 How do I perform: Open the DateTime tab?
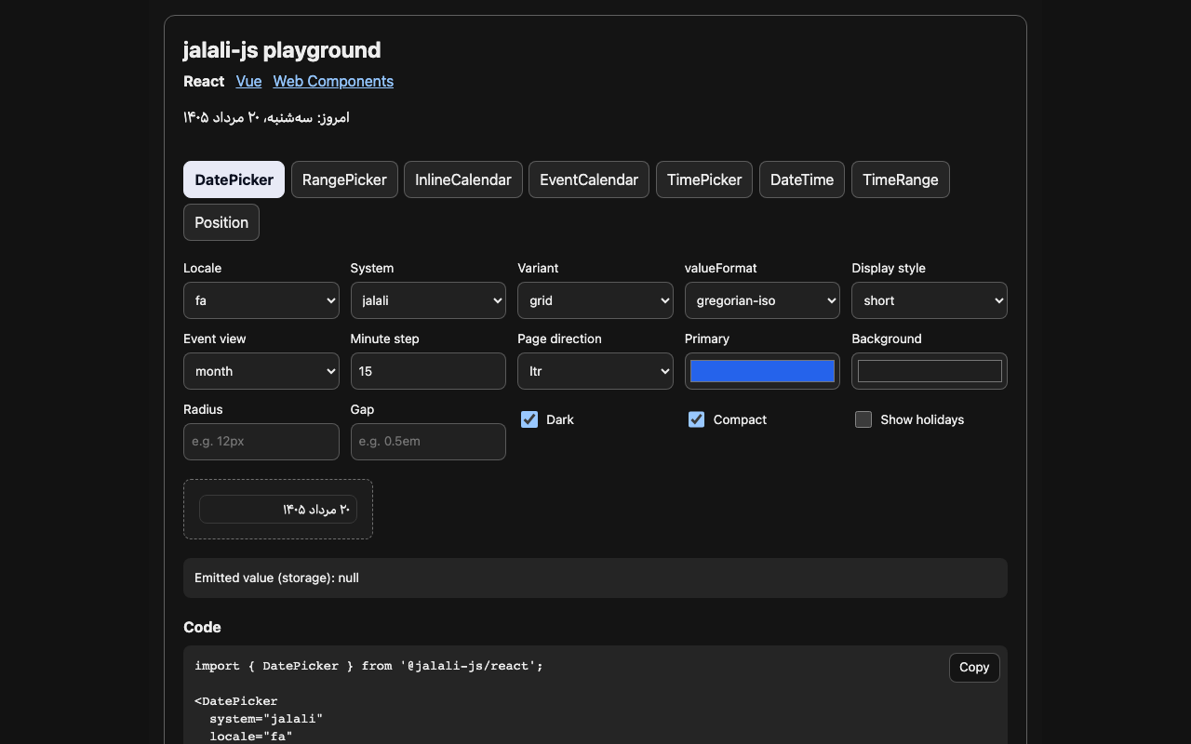tap(802, 179)
